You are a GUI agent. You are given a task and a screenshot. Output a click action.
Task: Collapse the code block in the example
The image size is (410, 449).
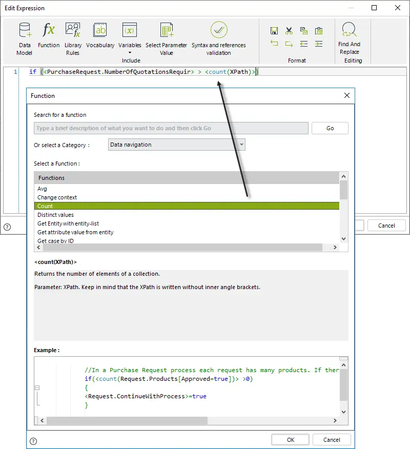(37, 387)
